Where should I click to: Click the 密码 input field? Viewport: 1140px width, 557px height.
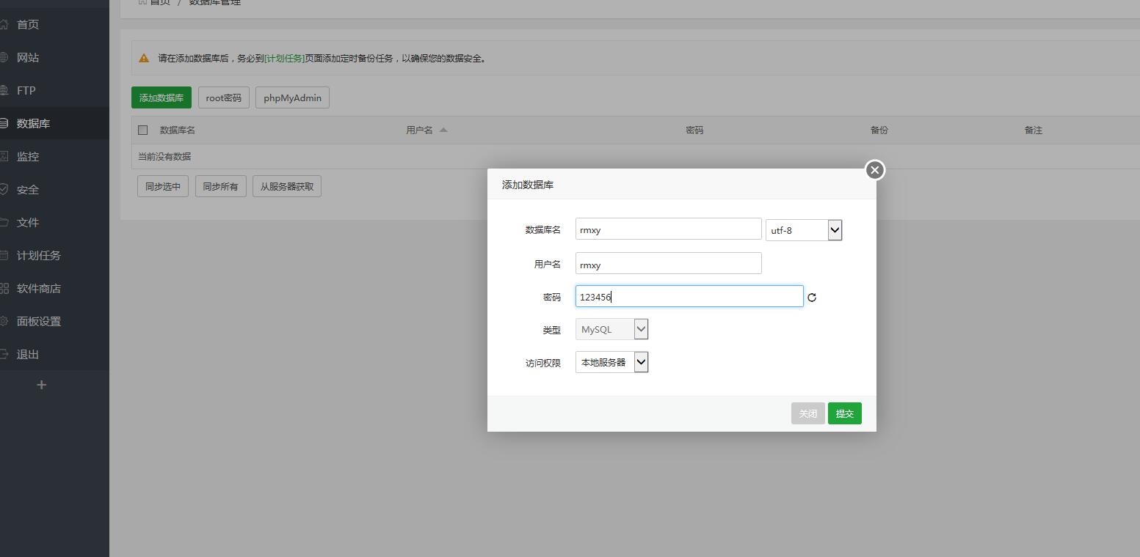689,297
